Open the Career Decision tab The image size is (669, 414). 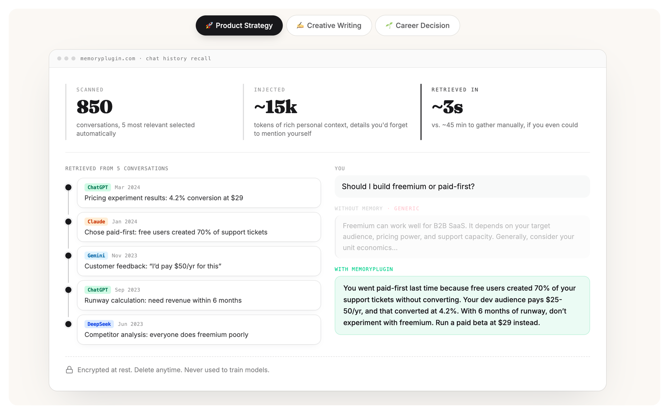coord(417,25)
